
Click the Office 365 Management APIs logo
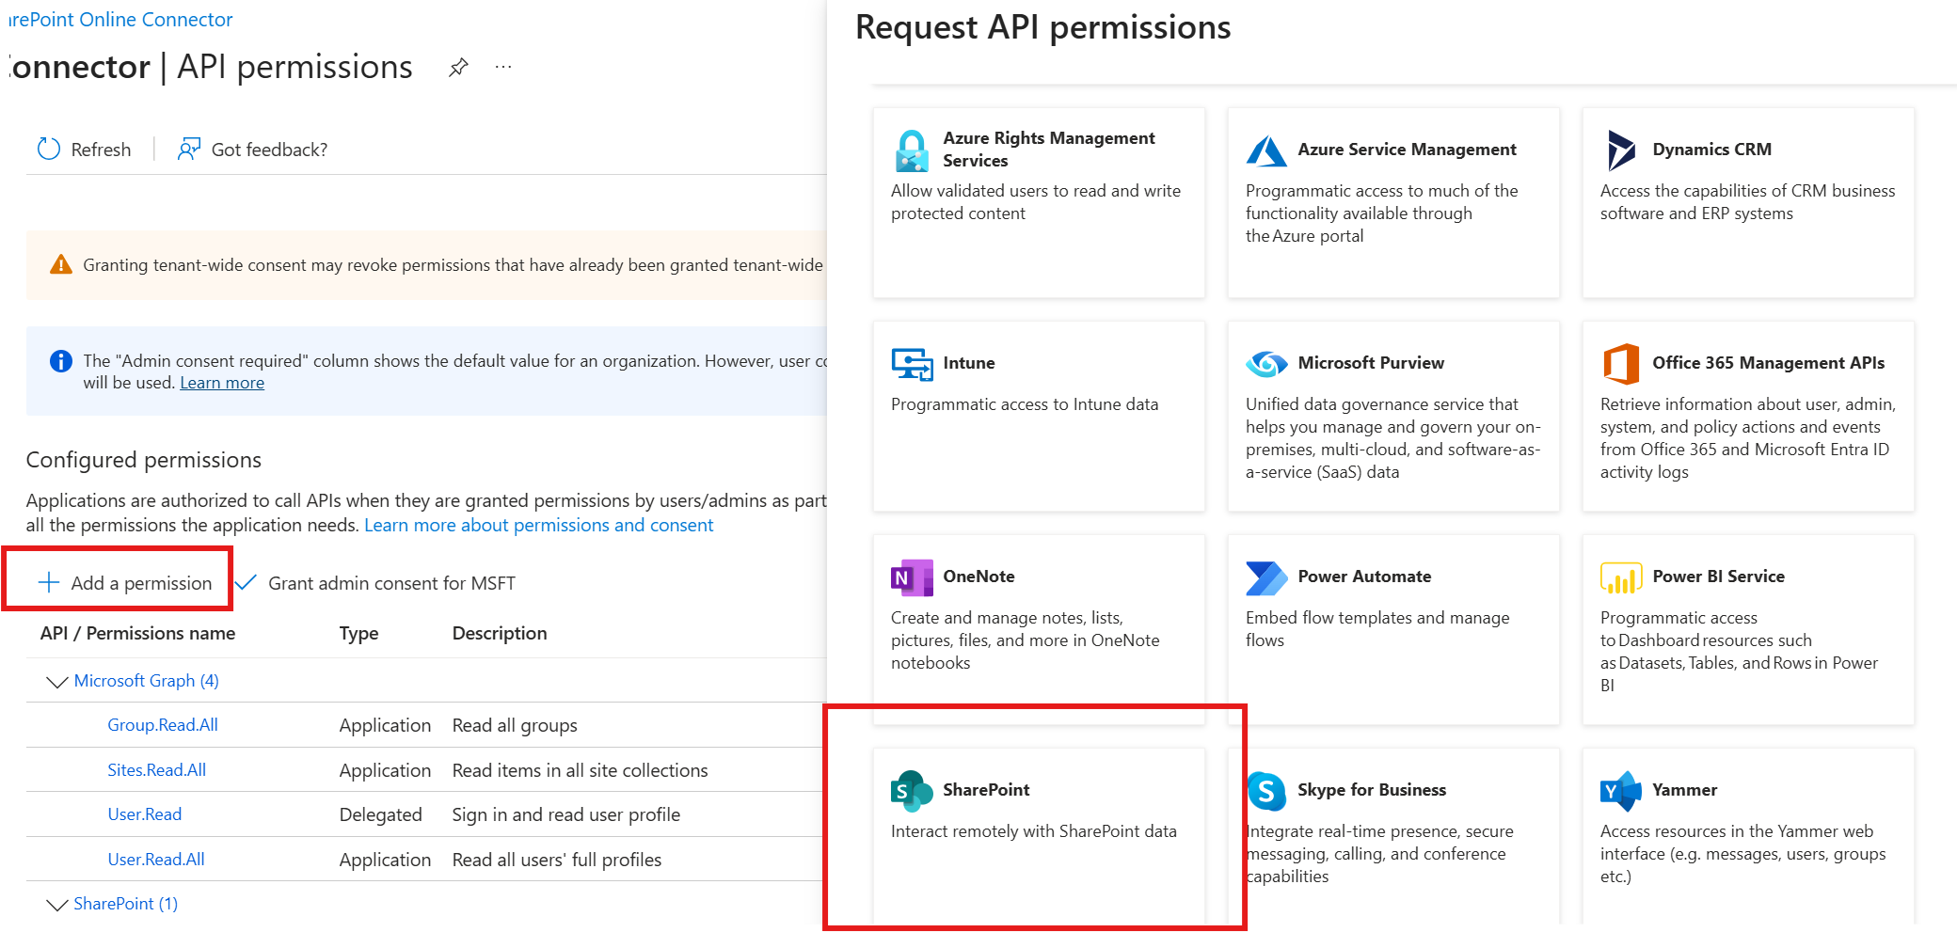(1621, 364)
